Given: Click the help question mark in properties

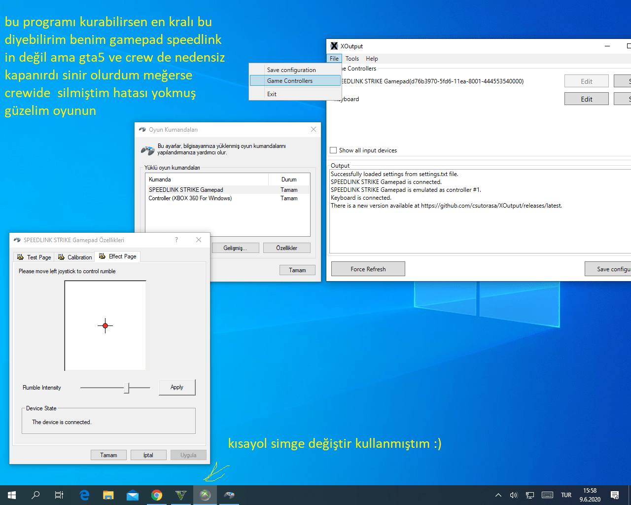Looking at the screenshot, I should [x=176, y=240].
